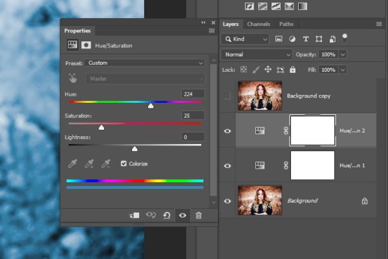Toggle adjustment layer visibility eye in Properties
The image size is (388, 259).
point(182,215)
